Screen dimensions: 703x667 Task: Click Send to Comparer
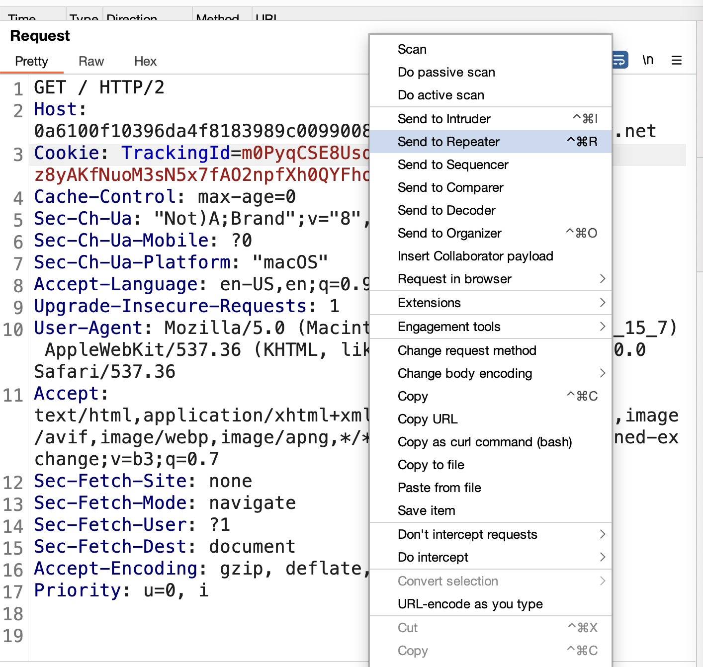pyautogui.click(x=491, y=187)
